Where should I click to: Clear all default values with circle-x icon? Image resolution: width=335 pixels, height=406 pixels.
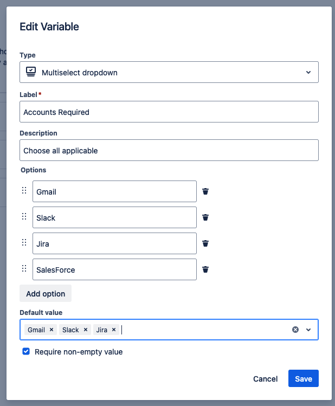pyautogui.click(x=295, y=330)
